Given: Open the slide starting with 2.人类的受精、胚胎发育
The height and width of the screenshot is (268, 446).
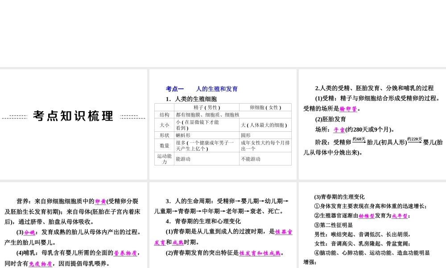Looking at the screenshot, I should 372,124.
